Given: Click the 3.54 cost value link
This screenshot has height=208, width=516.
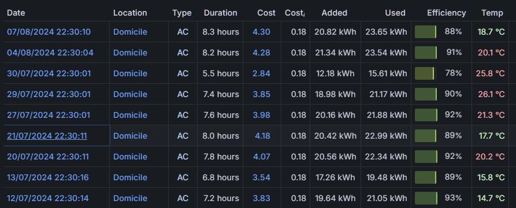Looking at the screenshot, I should [262, 177].
